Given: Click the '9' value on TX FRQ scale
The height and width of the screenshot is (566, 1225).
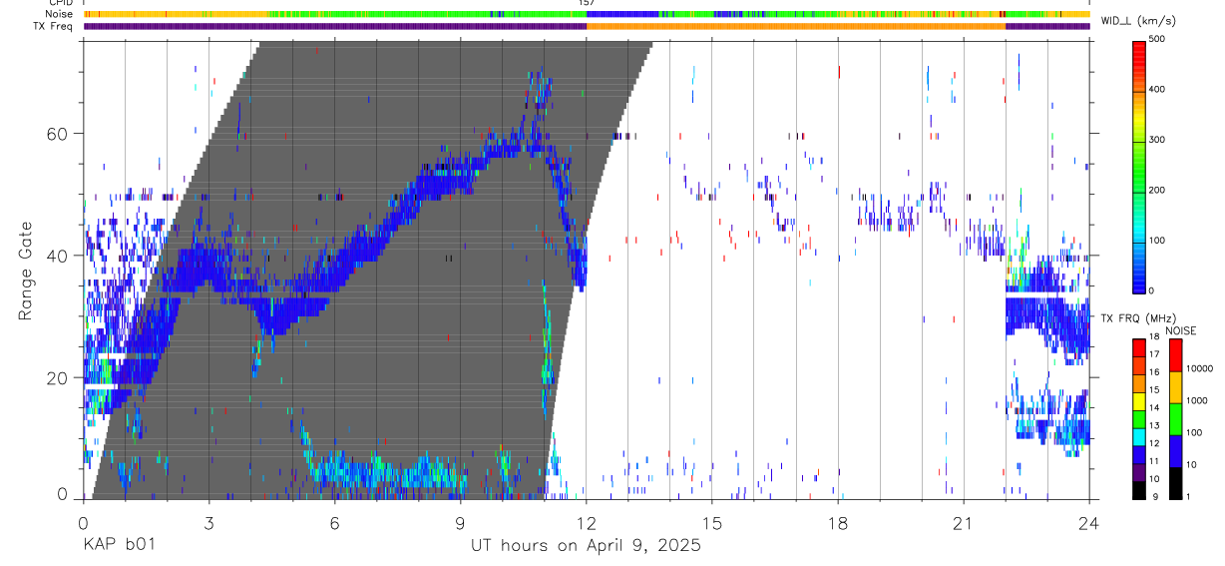Looking at the screenshot, I should pos(1153,497).
